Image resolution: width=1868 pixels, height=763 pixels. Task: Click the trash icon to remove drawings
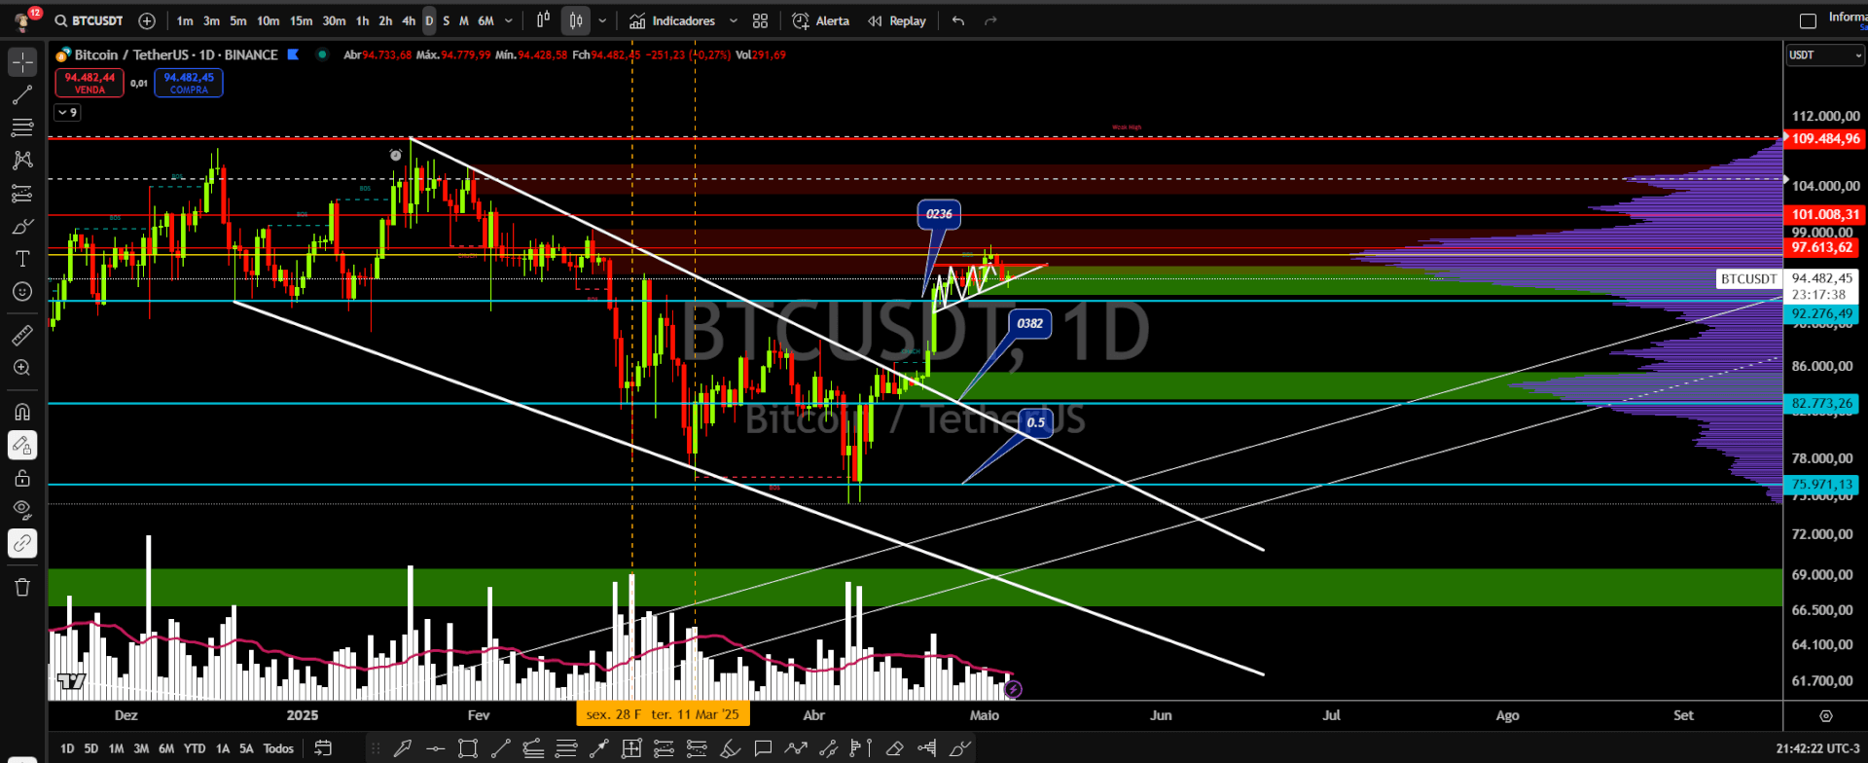coord(22,587)
